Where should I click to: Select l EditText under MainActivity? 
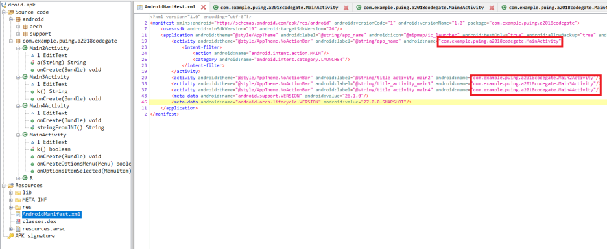click(x=53, y=142)
